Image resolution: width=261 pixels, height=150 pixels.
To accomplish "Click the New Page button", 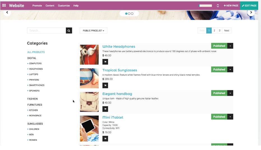I will [x=231, y=6].
